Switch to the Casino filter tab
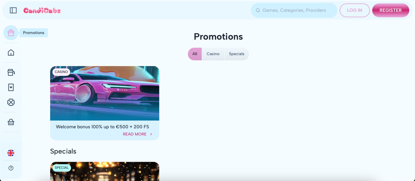Viewport: 415px width, 181px height. pos(213,54)
